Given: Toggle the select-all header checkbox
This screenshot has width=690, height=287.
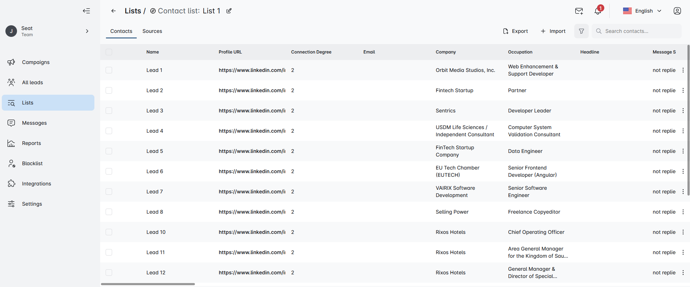Looking at the screenshot, I should coord(109,52).
